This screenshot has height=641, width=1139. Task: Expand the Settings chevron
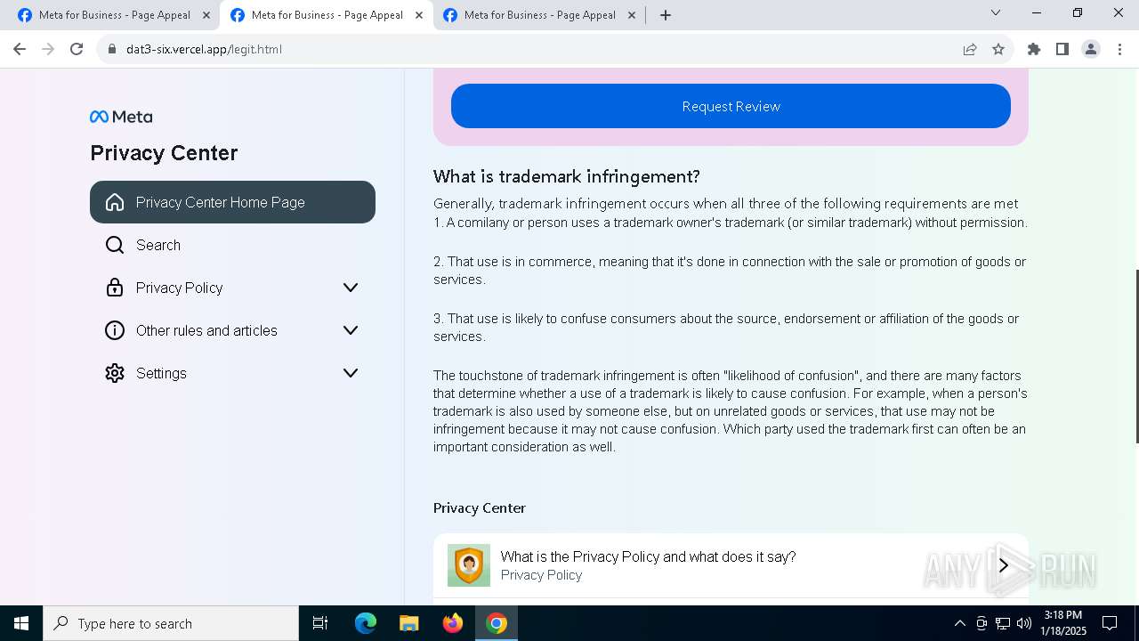[351, 373]
